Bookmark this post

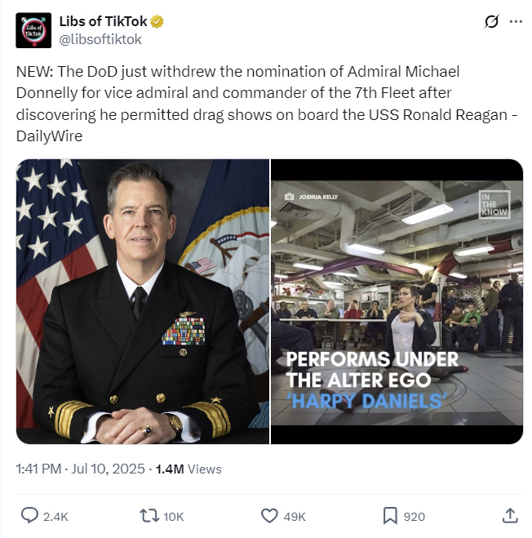coord(390,516)
